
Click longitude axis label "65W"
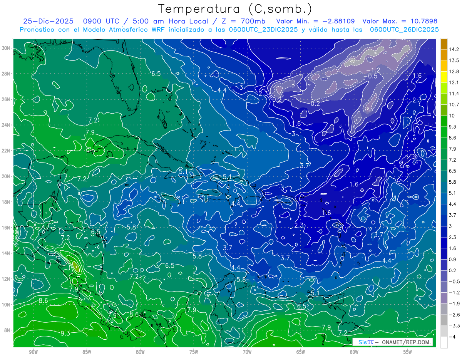[x=301, y=352]
